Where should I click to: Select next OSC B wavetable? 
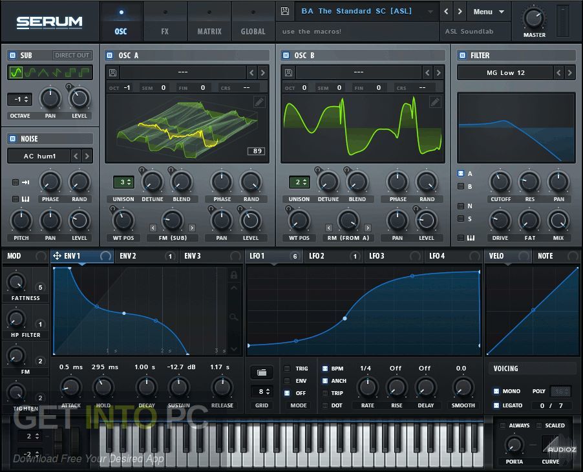tap(439, 72)
